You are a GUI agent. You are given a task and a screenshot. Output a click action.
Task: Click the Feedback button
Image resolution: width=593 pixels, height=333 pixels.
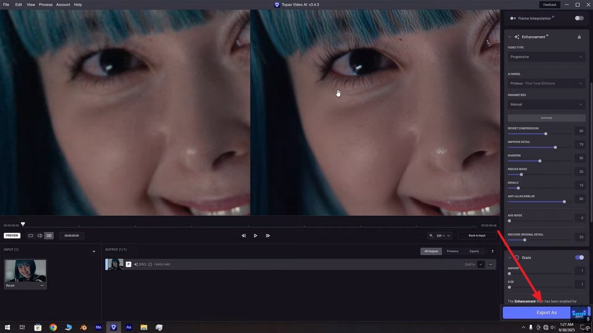[x=550, y=5]
